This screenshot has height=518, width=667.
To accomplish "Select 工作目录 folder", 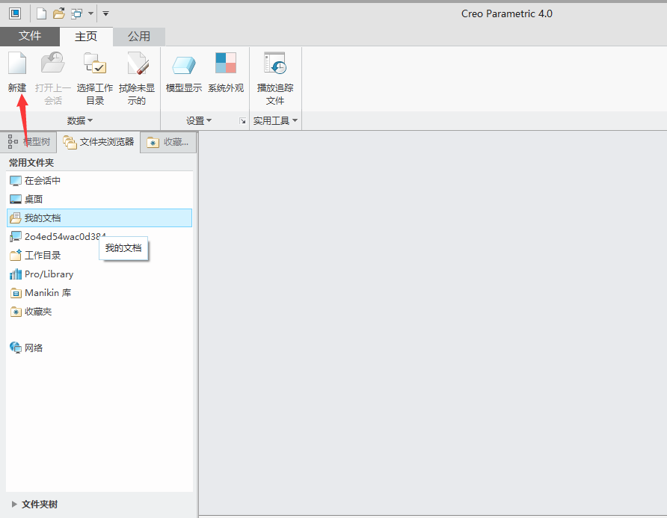I will point(99,255).
